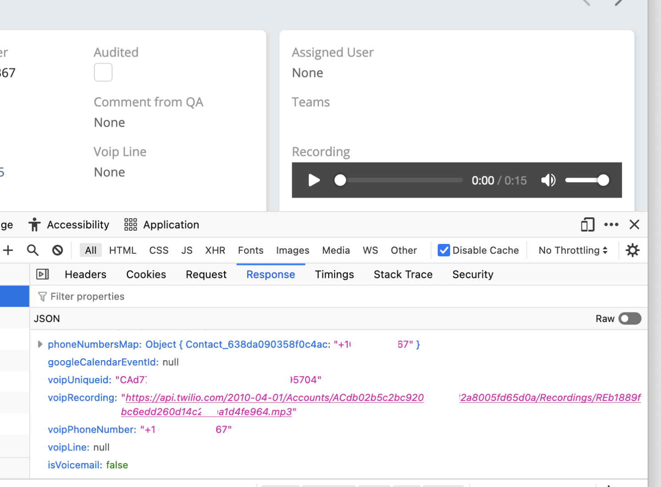Mute the recording audio speaker icon
Viewport: 661px width, 487px height.
coord(548,180)
